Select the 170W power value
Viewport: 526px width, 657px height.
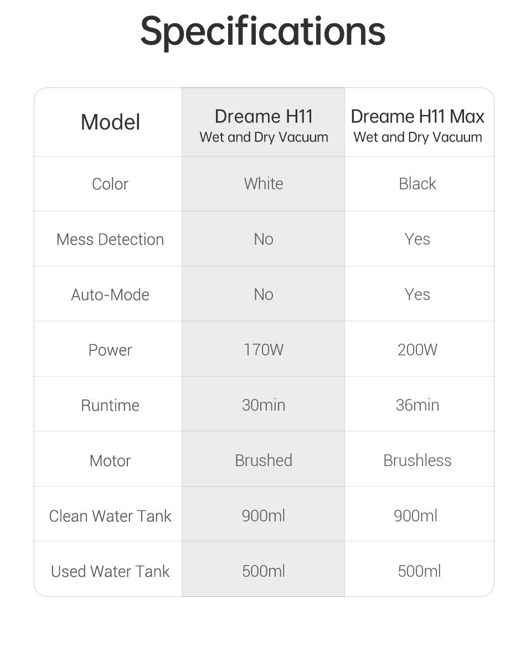coord(264,350)
